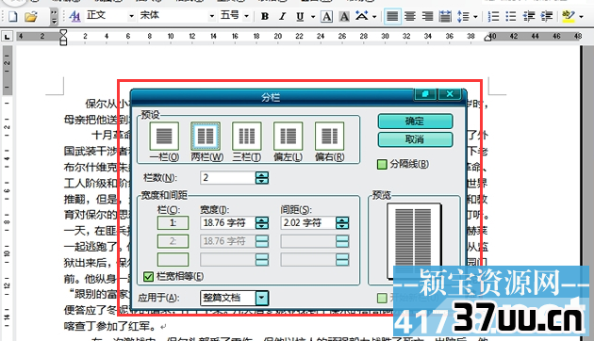Choose the 偏左 column preset
The width and height of the screenshot is (594, 341).
point(288,141)
